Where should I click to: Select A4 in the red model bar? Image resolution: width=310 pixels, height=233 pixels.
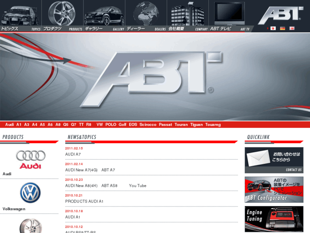35,124
